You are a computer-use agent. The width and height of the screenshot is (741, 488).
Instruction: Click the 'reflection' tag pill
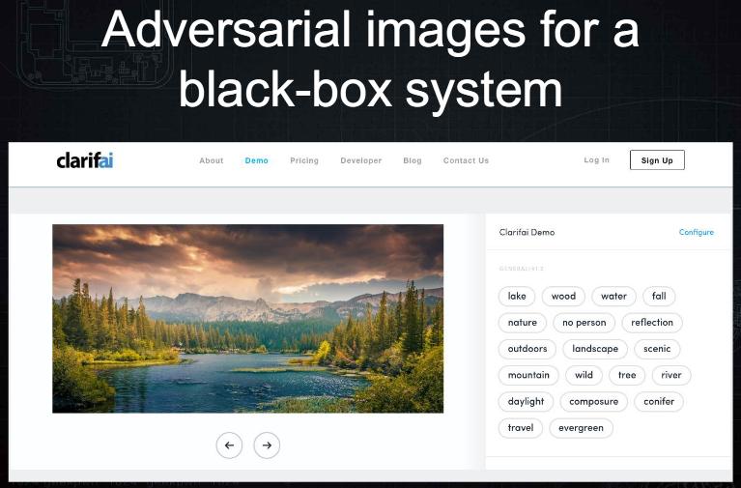point(652,323)
